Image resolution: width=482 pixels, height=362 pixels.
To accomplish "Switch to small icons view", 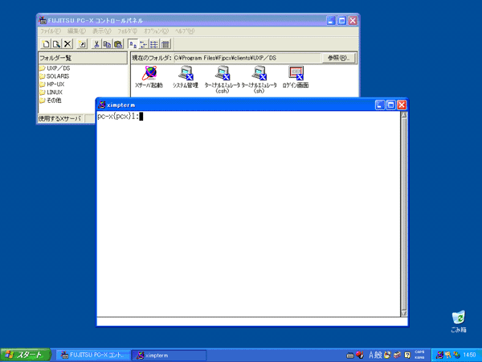I will [x=143, y=44].
